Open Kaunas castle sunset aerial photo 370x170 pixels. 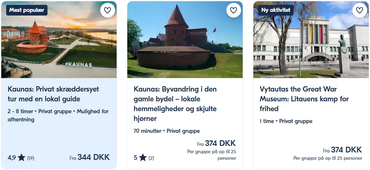pyautogui.click(x=59, y=40)
